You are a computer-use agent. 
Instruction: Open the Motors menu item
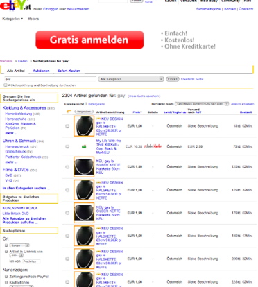(33, 19)
